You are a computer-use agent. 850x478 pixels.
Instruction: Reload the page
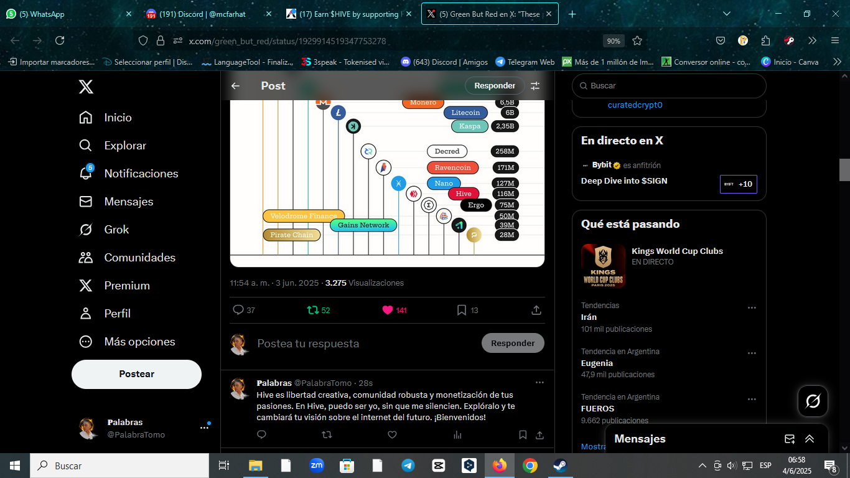click(60, 40)
